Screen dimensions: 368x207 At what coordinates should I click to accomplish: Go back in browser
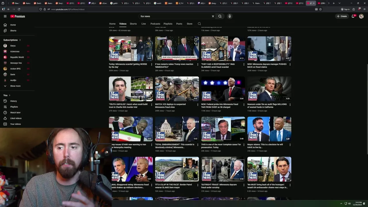click(9, 9)
